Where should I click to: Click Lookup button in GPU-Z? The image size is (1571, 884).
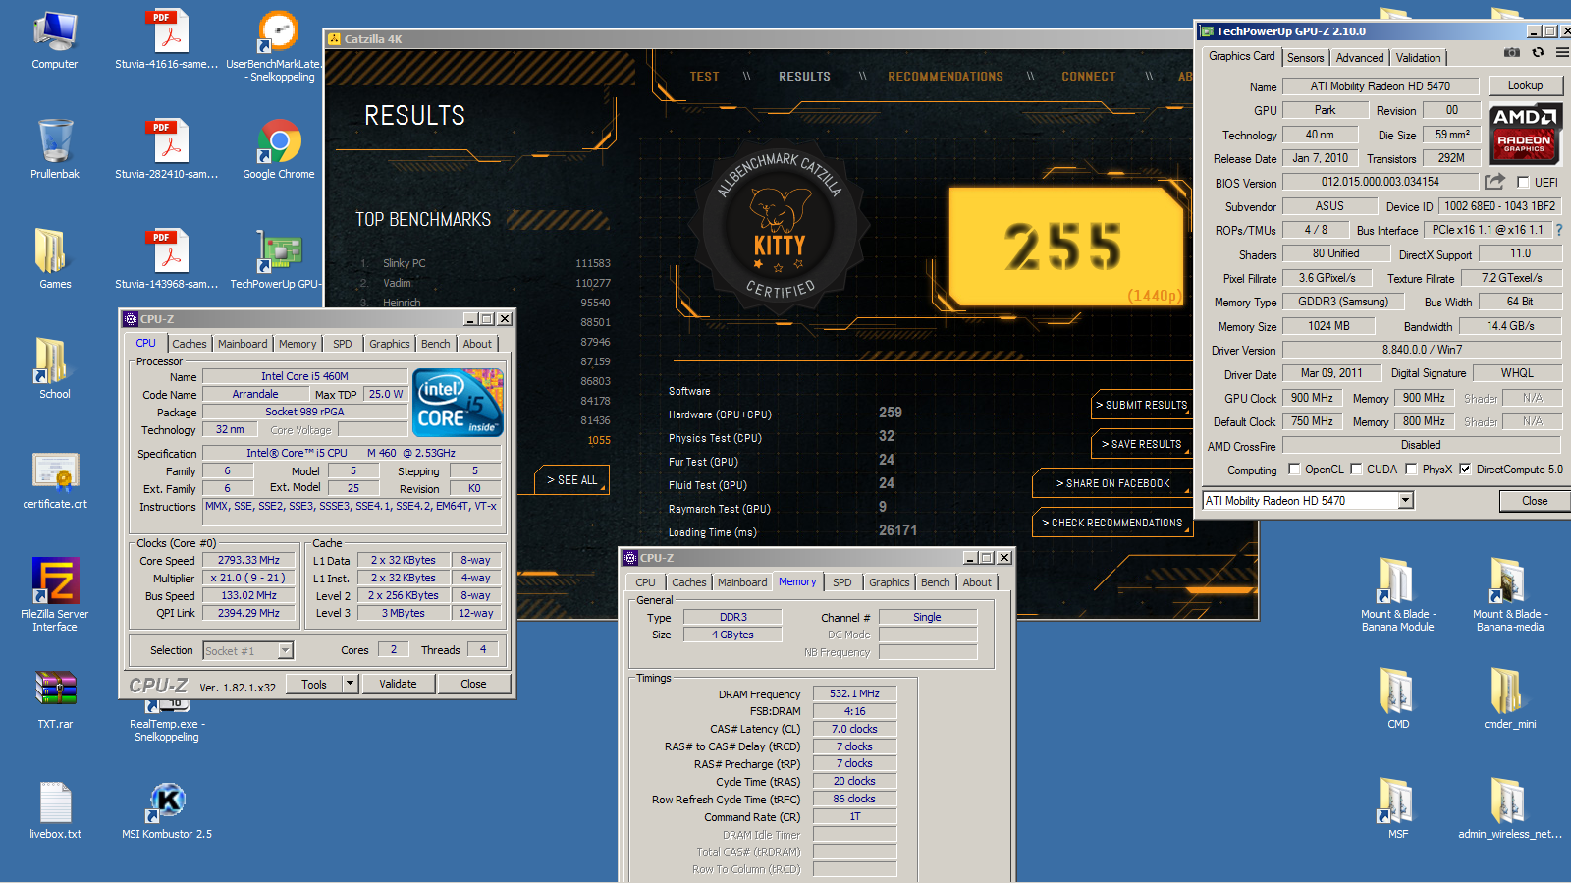pyautogui.click(x=1525, y=85)
